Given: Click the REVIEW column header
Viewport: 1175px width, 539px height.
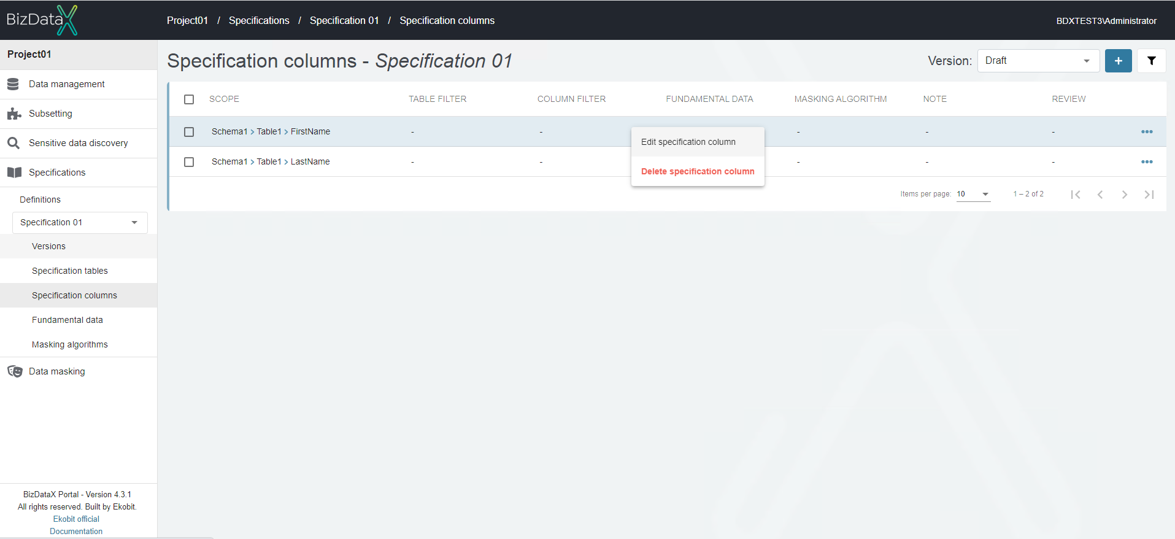Looking at the screenshot, I should pos(1069,99).
